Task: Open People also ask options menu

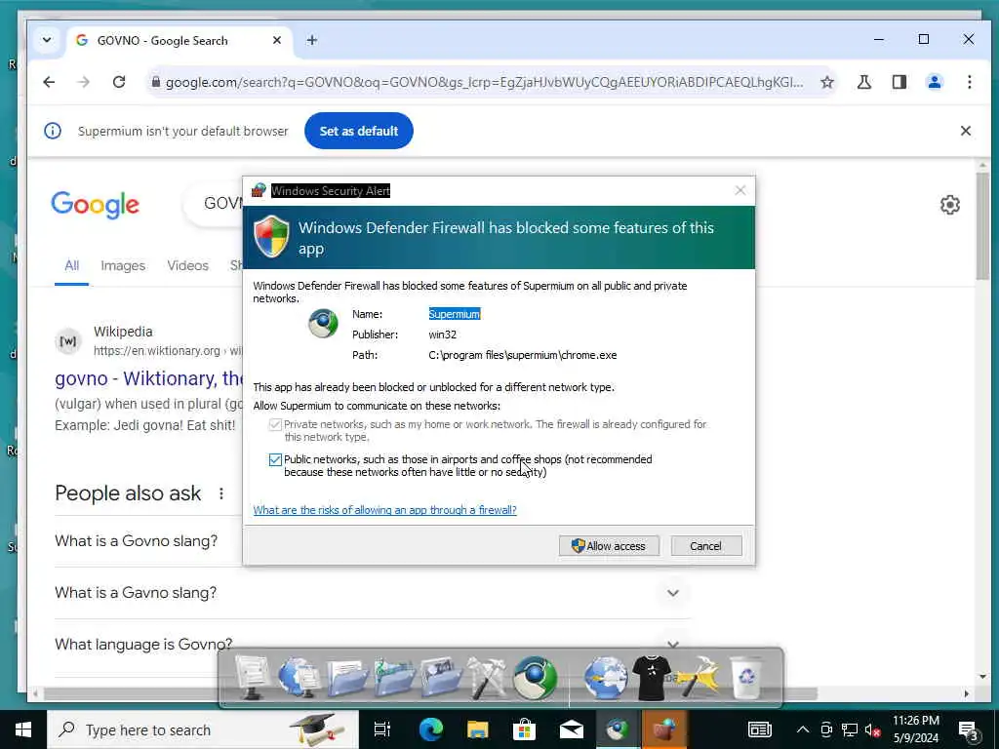Action: click(x=221, y=493)
